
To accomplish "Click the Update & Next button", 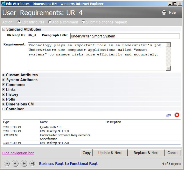I will click(110, 153).
